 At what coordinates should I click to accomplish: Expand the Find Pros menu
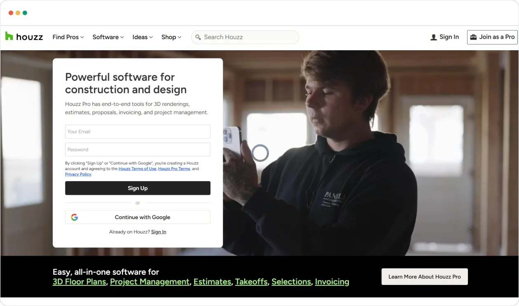[x=68, y=37]
